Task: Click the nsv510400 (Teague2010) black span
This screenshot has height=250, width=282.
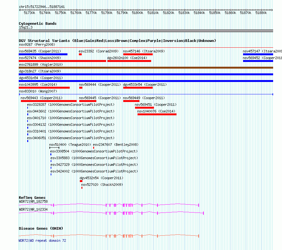Action: tap(54, 148)
